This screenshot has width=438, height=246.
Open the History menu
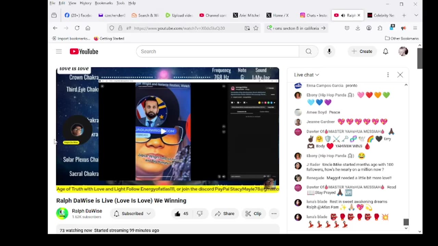tap(86, 3)
